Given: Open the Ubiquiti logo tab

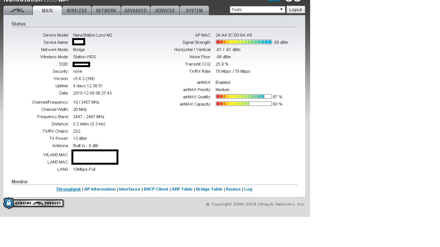Looking at the screenshot, I should [x=18, y=11].
